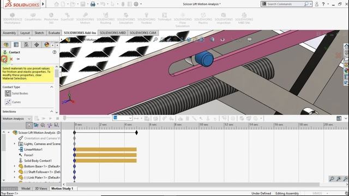This screenshot has height=196, width=349.
Task: Click Play from Start control
Action: pos(44,119)
